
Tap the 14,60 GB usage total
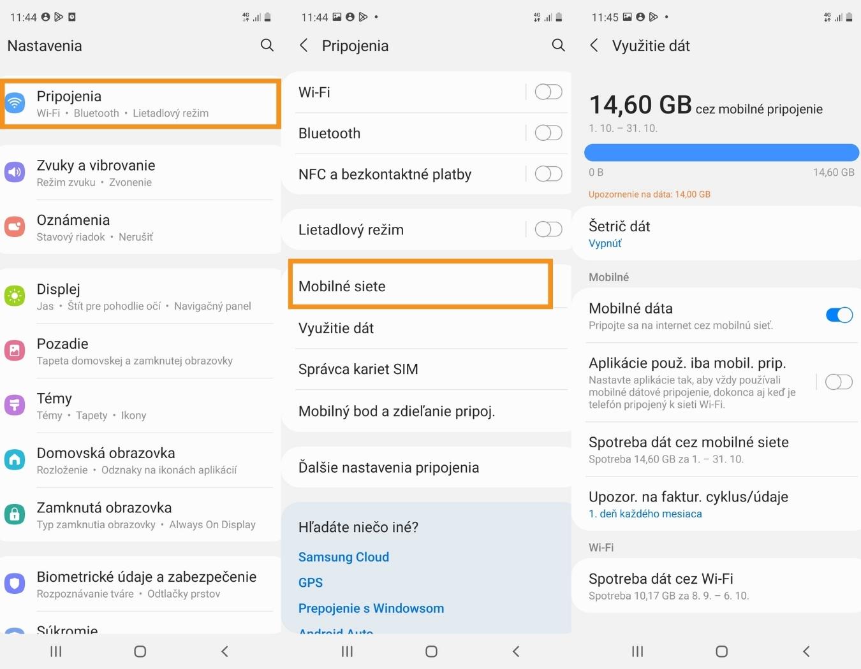tap(640, 104)
